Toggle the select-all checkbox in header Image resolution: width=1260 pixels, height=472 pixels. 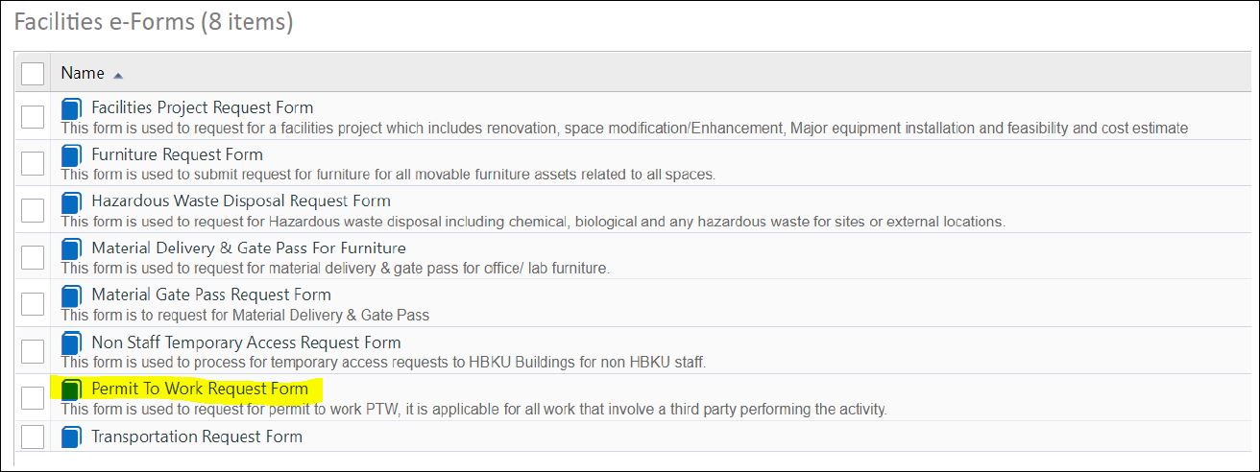(33, 73)
